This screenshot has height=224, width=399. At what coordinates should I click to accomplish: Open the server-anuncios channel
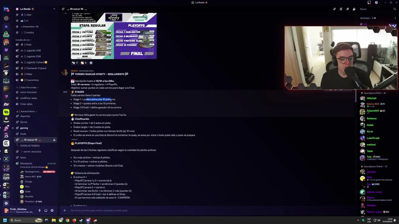36,152
